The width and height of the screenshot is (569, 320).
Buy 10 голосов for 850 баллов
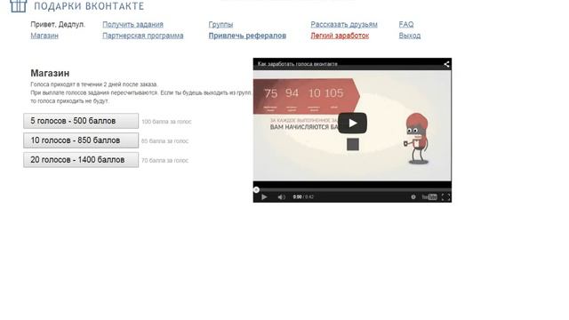[81, 140]
